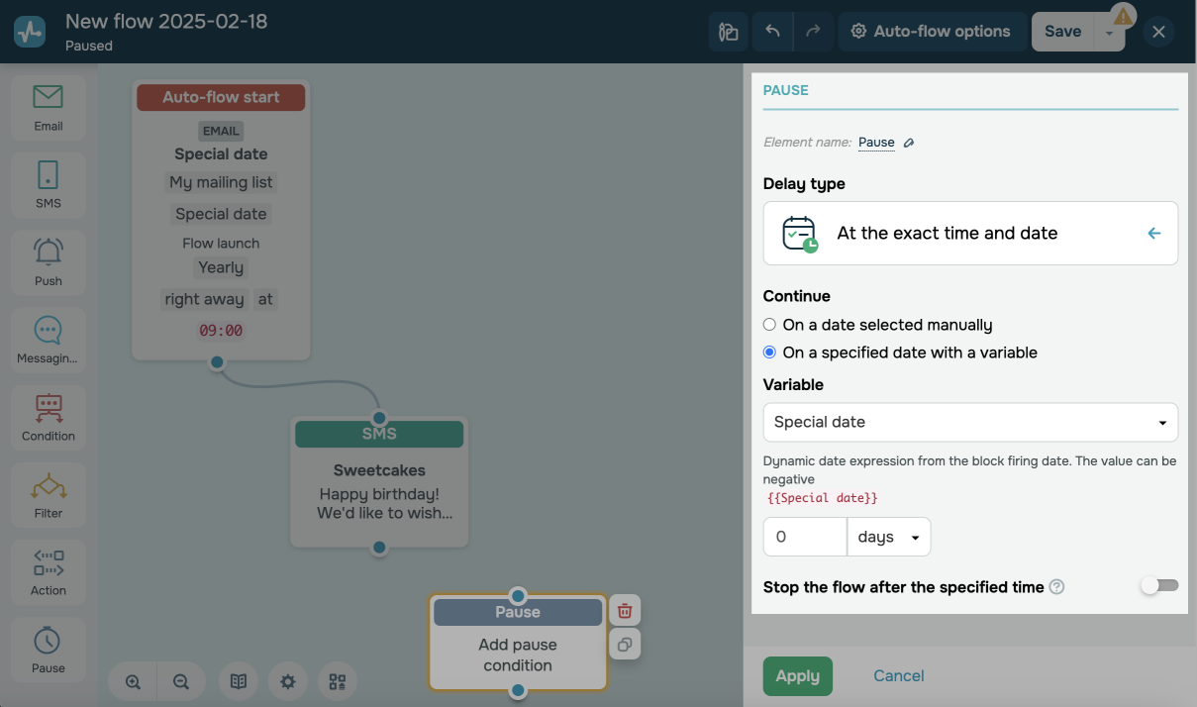Select the Auto-flow start block header
The height and width of the screenshot is (707, 1197).
coord(221,97)
